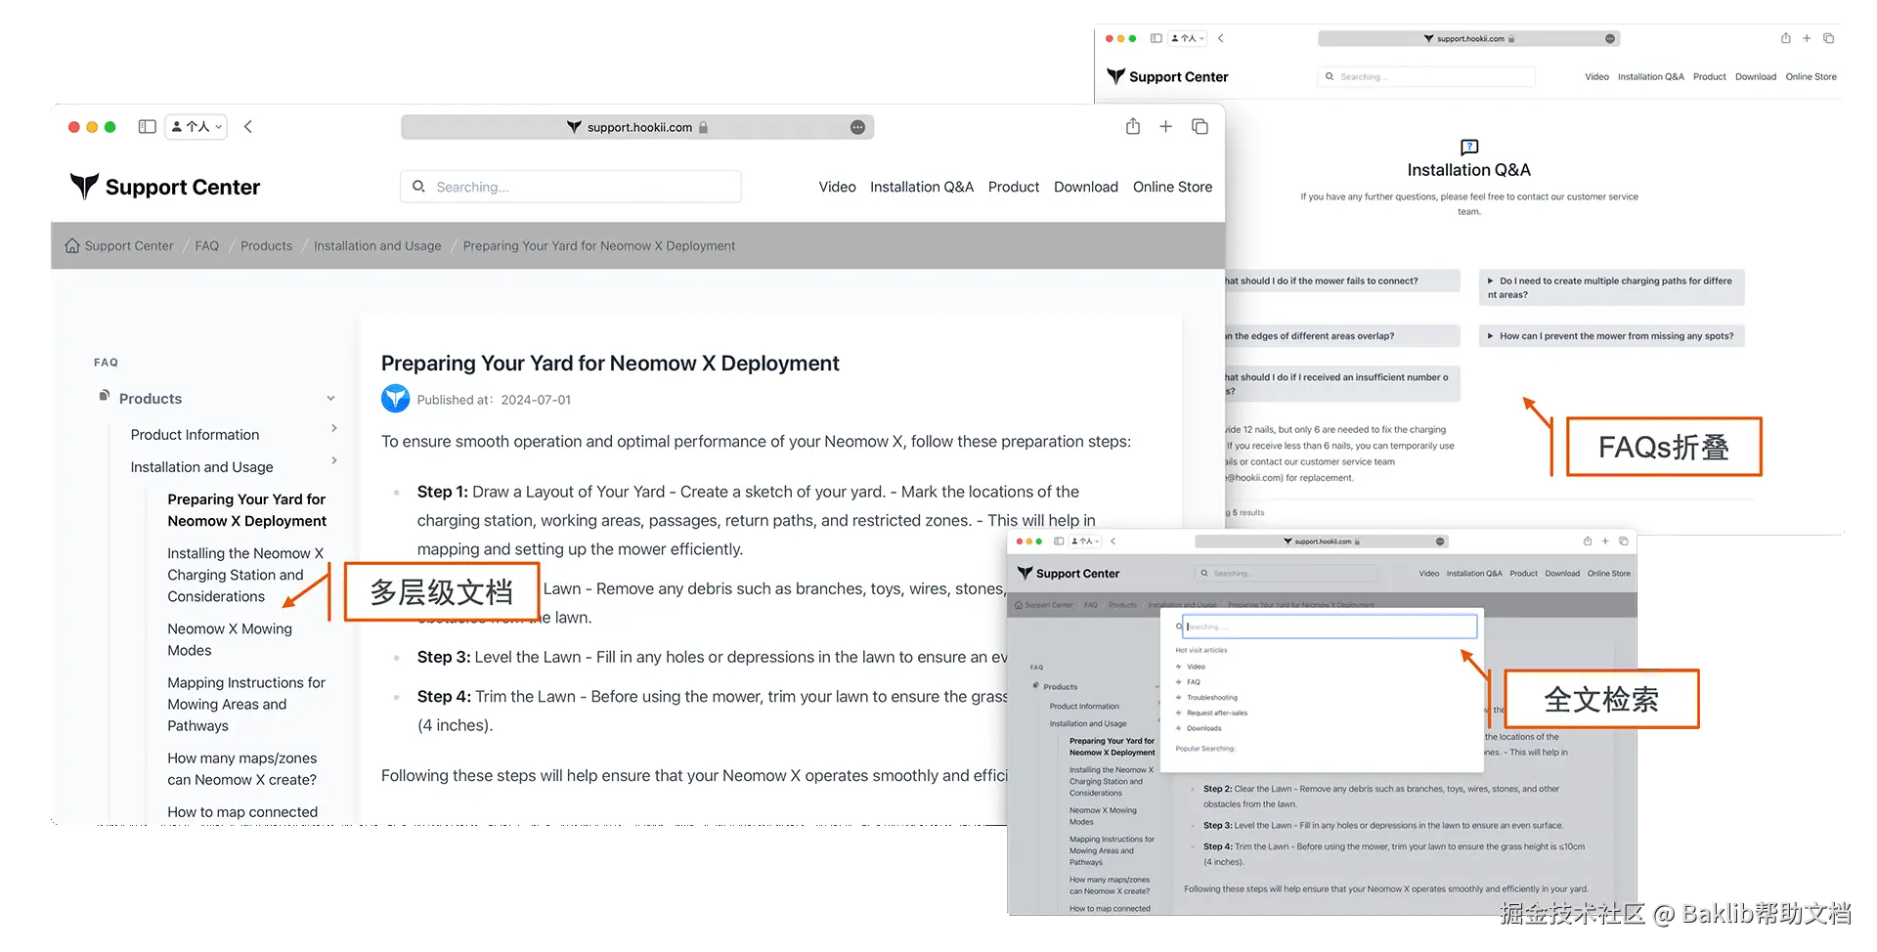The height and width of the screenshot is (952, 1877).
Task: Show tab overview in the main window
Action: coord(1200,126)
